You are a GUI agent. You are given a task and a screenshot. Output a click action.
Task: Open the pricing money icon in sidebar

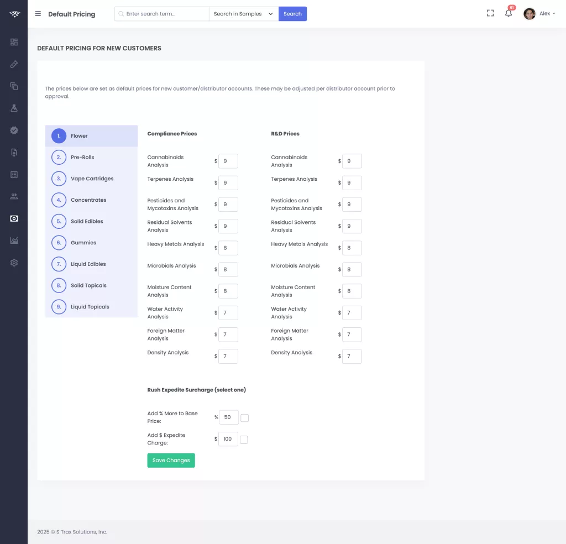pos(14,218)
